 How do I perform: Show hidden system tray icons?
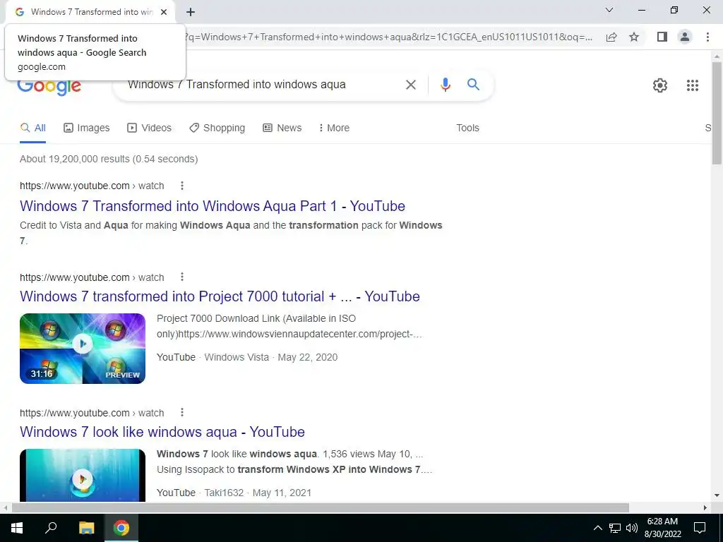[597, 528]
